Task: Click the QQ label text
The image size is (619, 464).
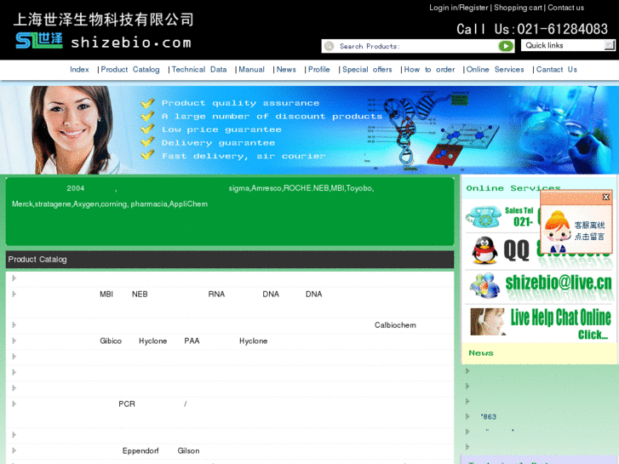Action: tap(516, 250)
